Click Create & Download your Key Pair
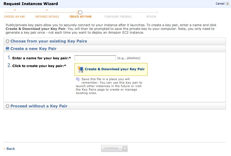 pyautogui.click(x=111, y=69)
